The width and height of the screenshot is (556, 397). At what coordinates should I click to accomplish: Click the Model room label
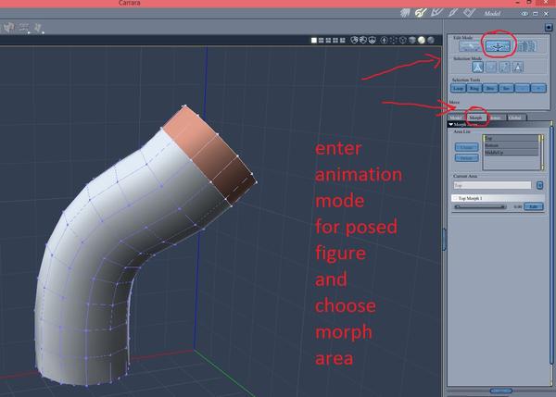492,14
